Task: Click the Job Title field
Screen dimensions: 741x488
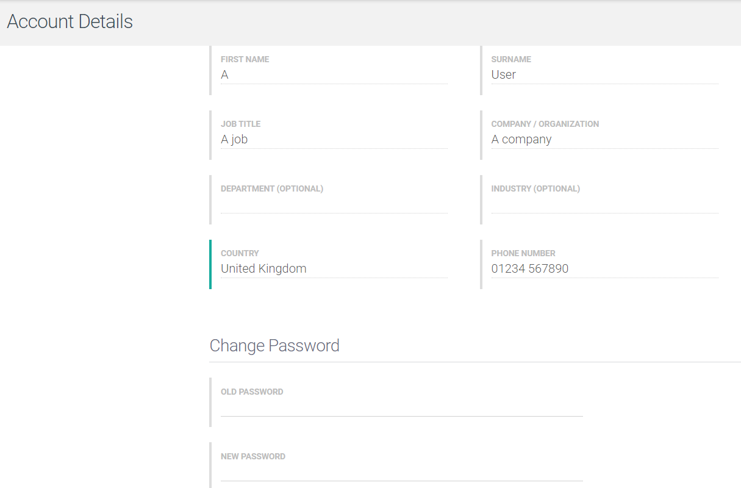Action: click(334, 139)
